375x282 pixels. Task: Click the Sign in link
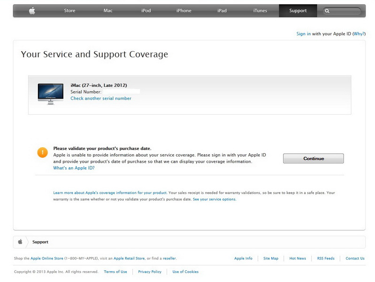(304, 34)
